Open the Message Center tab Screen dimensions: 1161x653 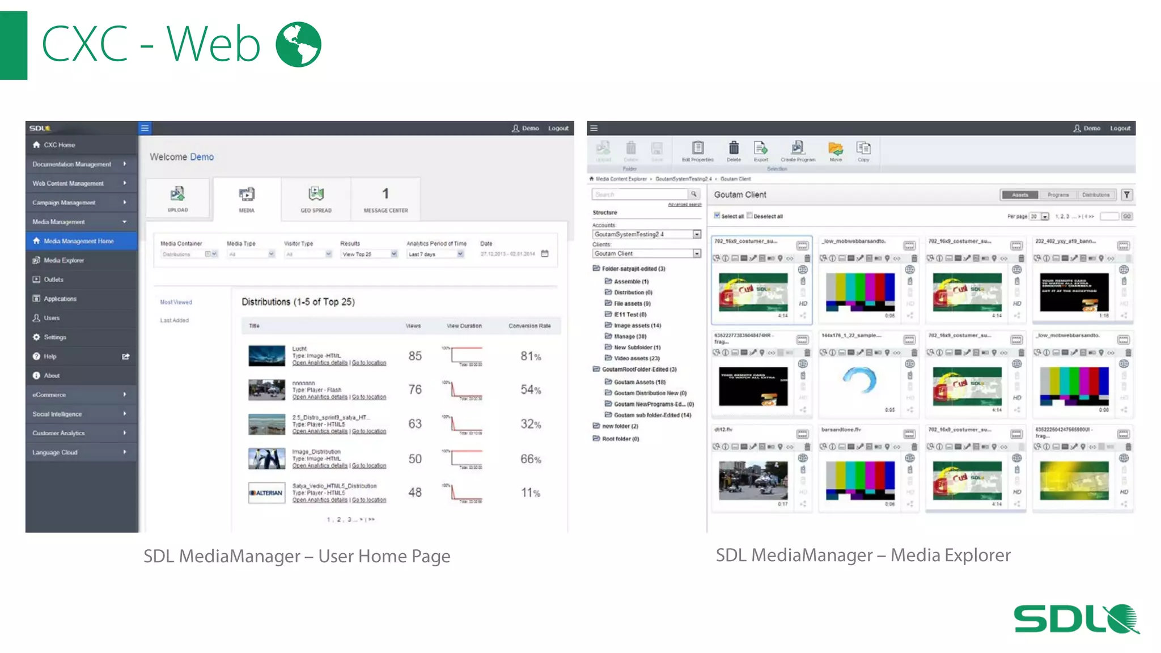(385, 198)
